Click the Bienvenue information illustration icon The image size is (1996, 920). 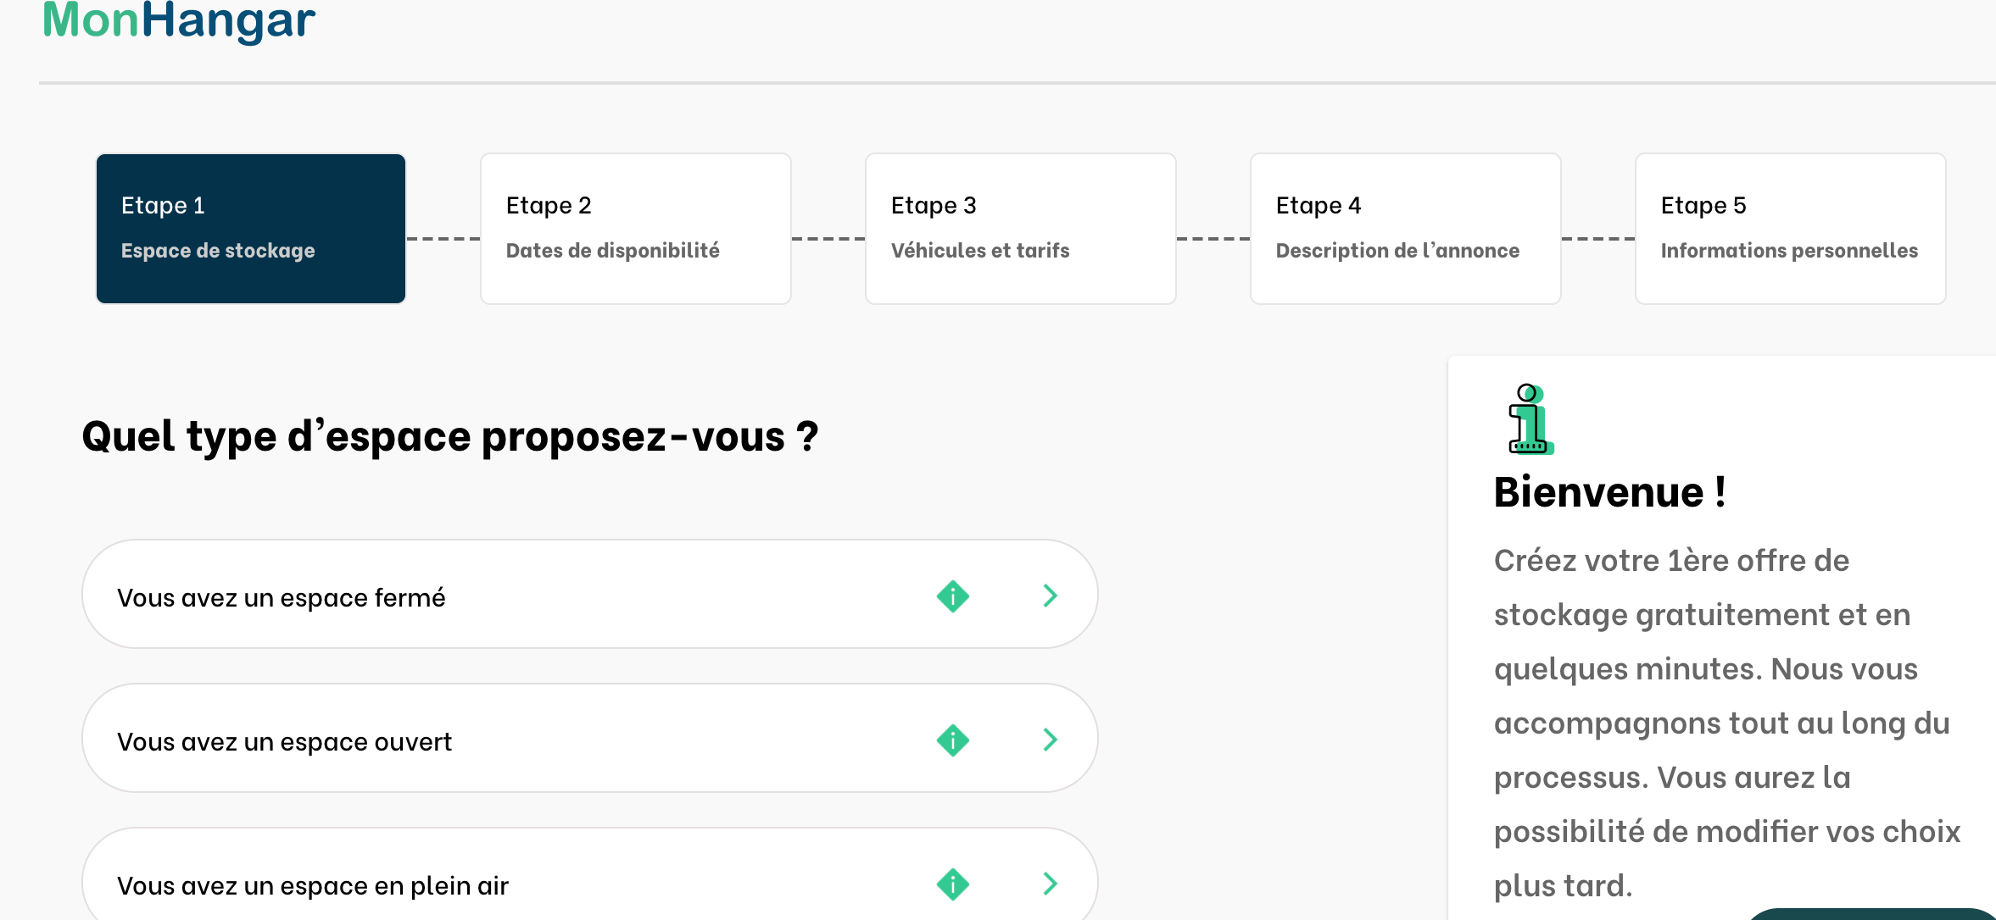[x=1530, y=419]
